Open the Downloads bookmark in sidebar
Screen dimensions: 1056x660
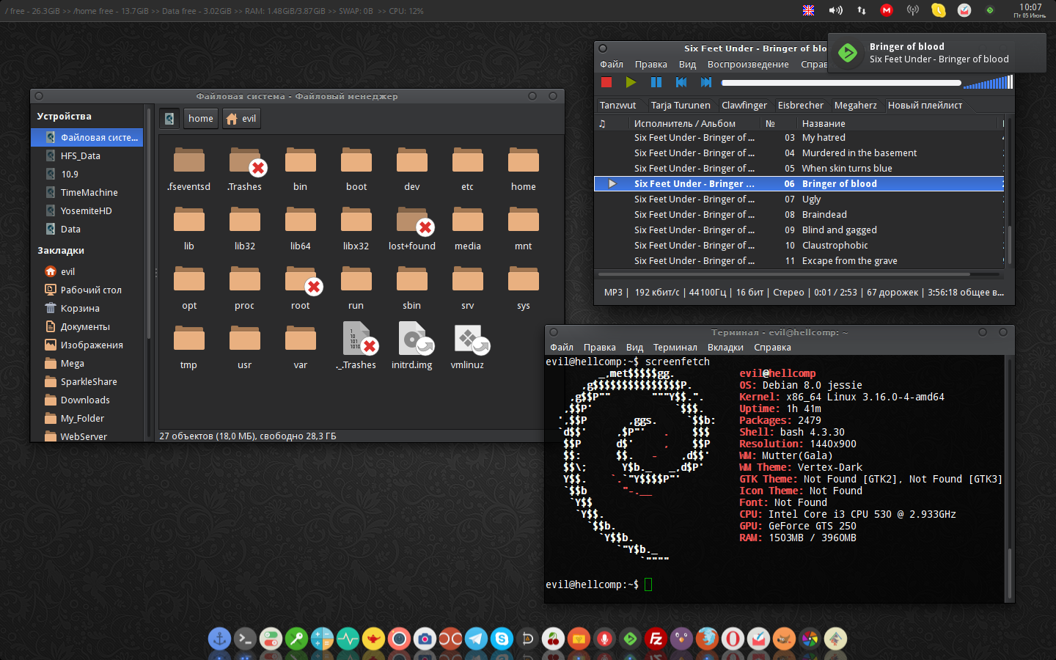(87, 400)
